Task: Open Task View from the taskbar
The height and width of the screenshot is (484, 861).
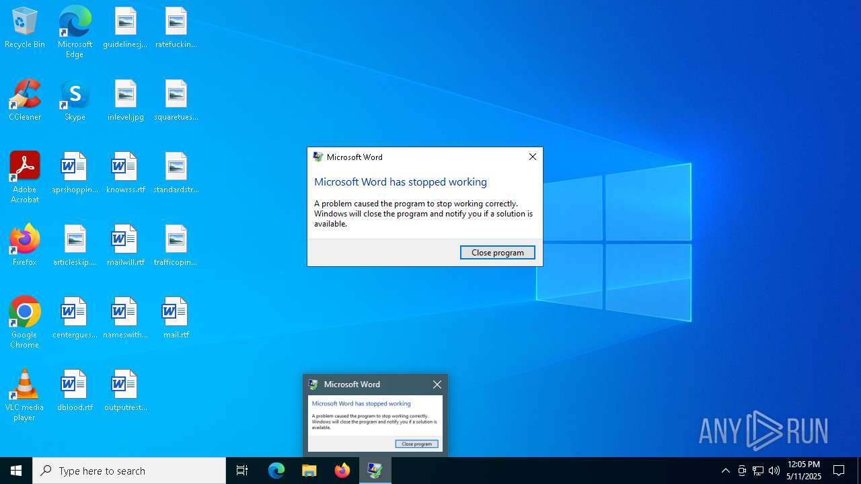Action: (242, 471)
